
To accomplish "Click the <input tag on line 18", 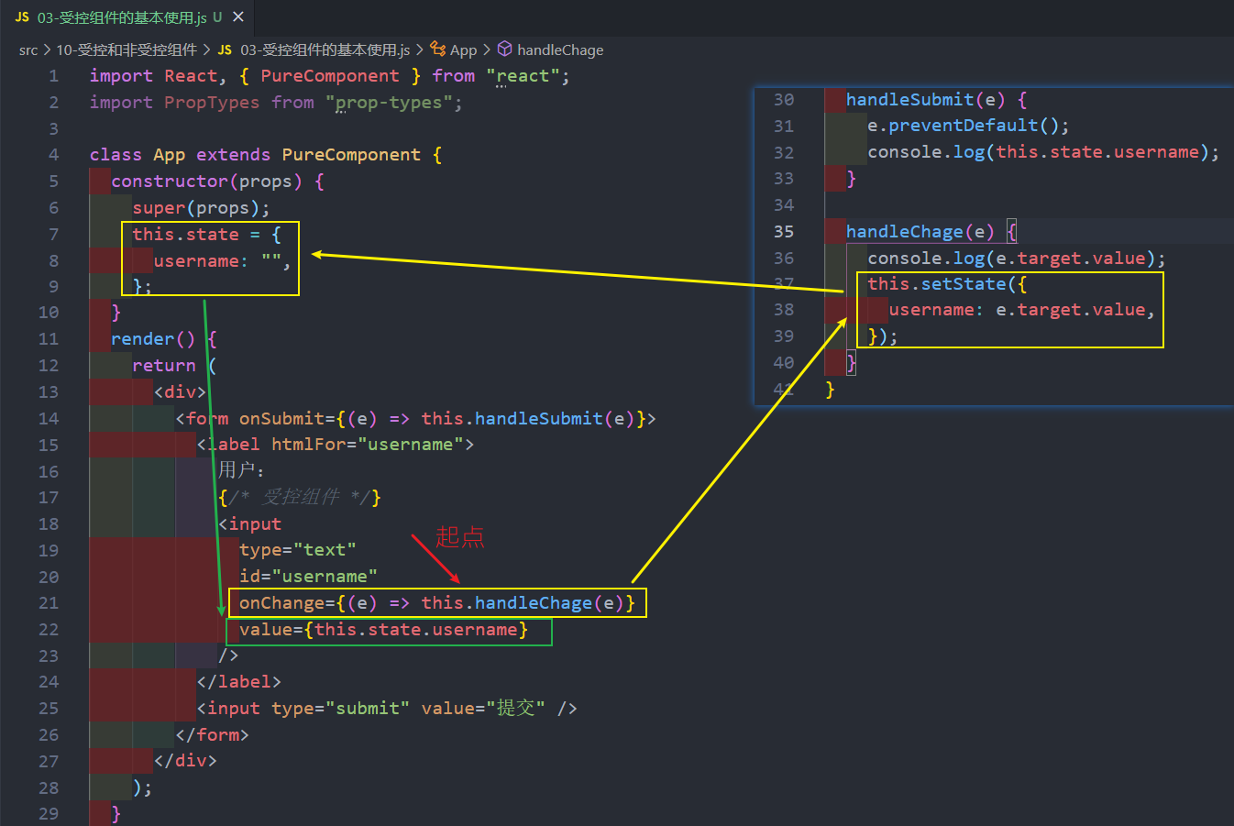I will (x=249, y=524).
